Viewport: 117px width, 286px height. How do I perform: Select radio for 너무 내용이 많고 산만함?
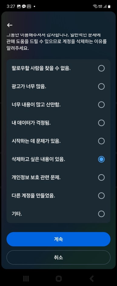tap(101, 105)
